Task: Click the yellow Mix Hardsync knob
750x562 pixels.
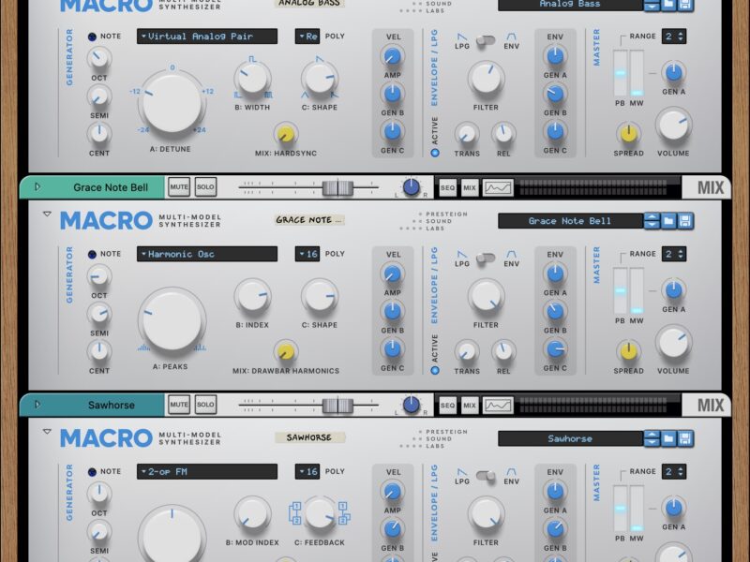Action: click(x=286, y=134)
